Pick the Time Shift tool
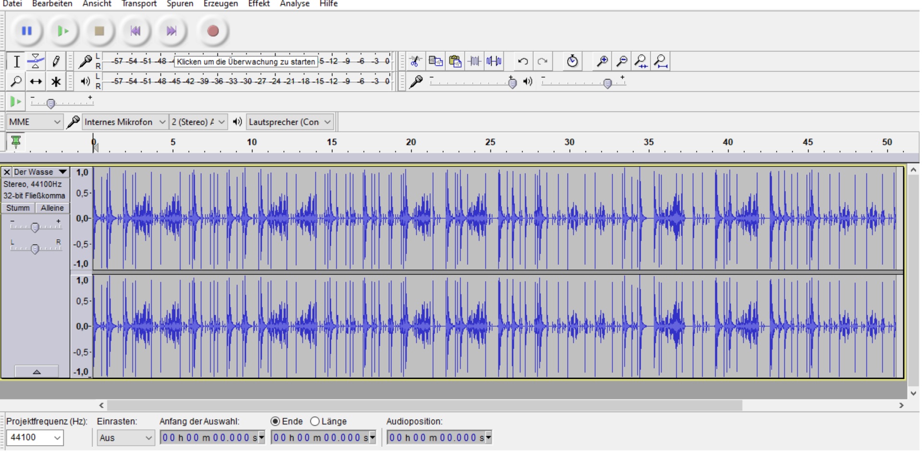 coord(36,82)
